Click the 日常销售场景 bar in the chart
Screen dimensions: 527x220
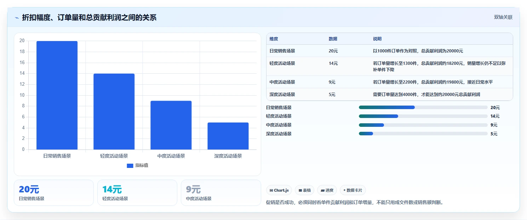pyautogui.click(x=57, y=95)
